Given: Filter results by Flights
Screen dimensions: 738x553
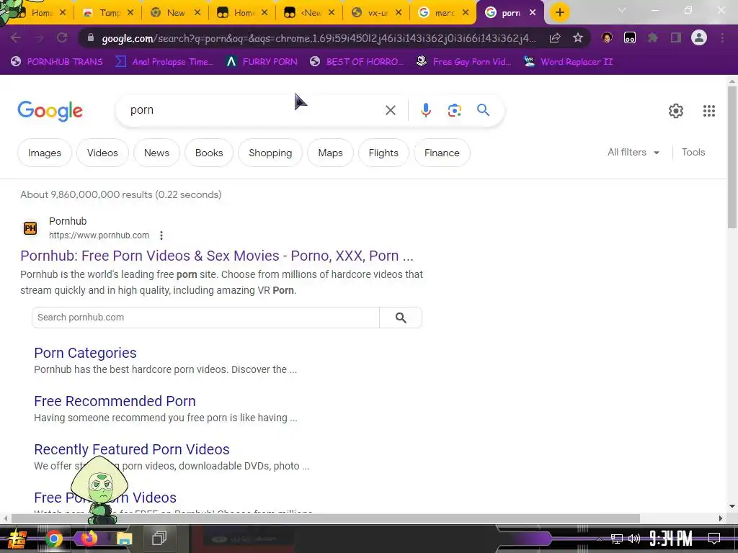Looking at the screenshot, I should (x=383, y=153).
